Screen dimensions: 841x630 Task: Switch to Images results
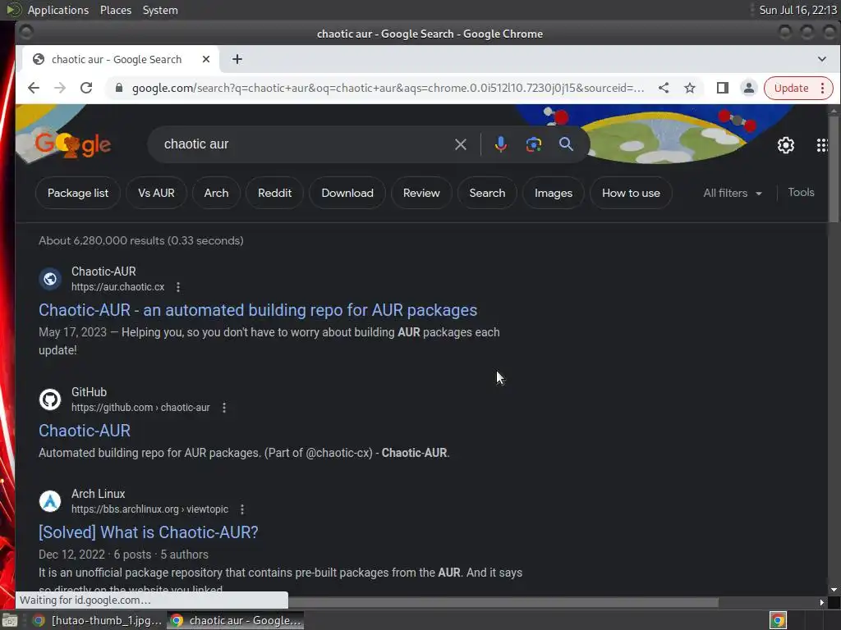tap(553, 193)
